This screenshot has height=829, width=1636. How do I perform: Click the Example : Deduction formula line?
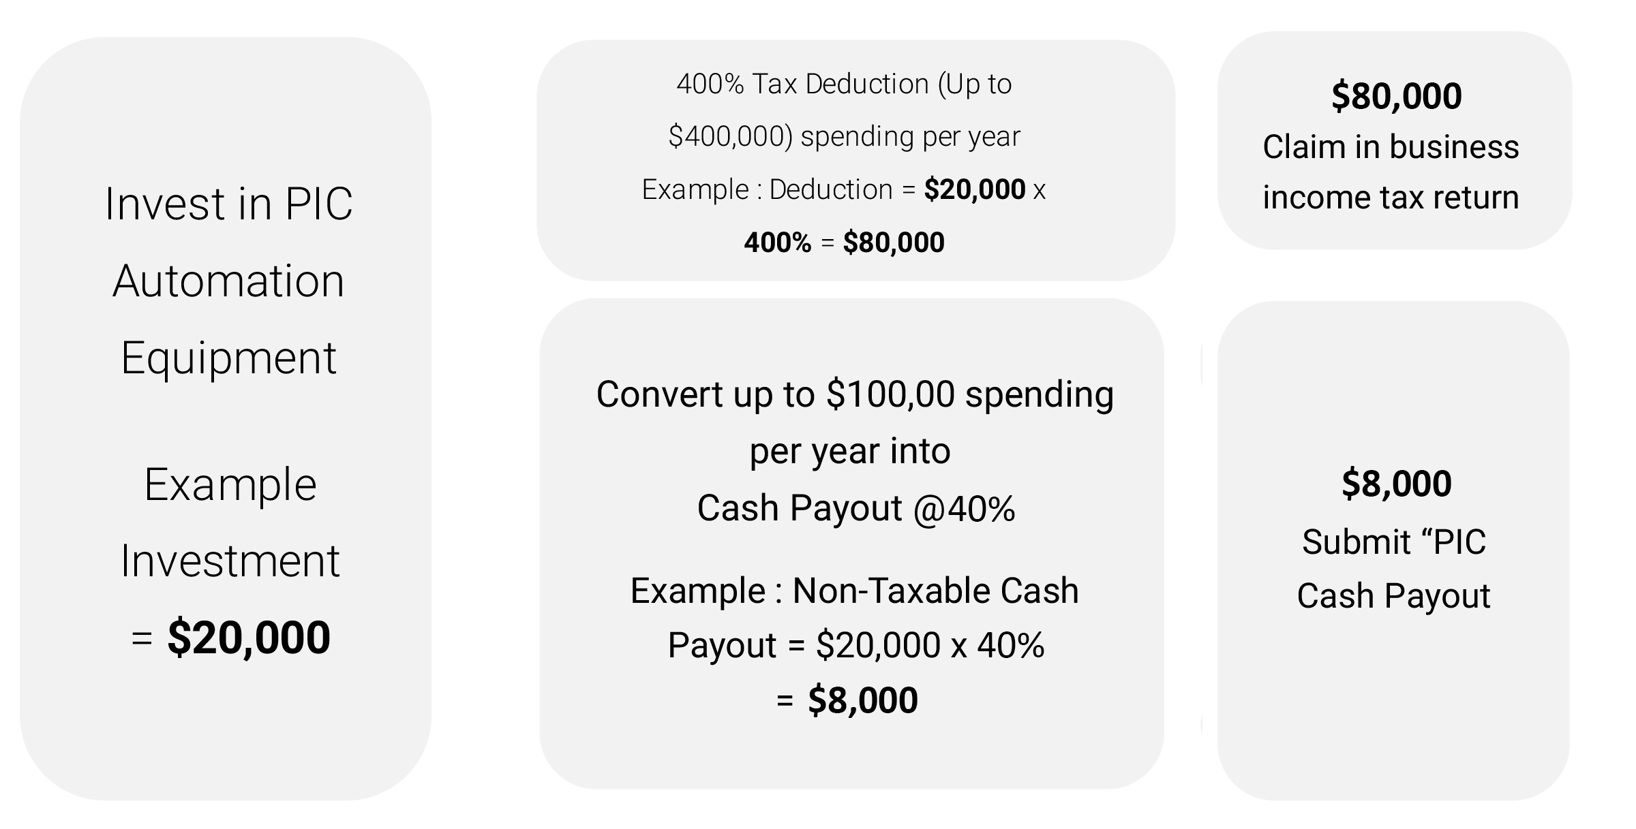pyautogui.click(x=844, y=189)
